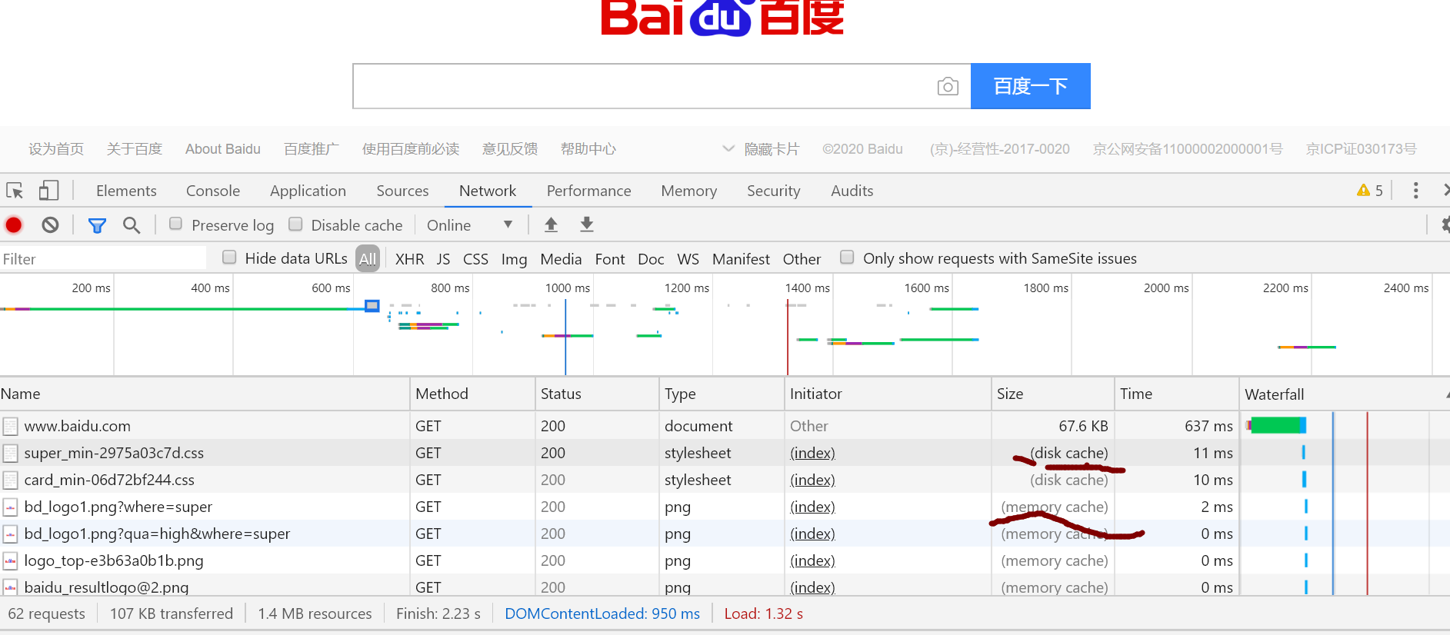
Task: Click the warnings count triangle icon
Action: [1363, 190]
